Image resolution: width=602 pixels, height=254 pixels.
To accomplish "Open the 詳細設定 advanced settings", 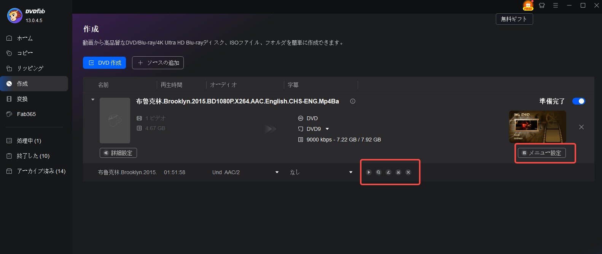I will pos(118,153).
